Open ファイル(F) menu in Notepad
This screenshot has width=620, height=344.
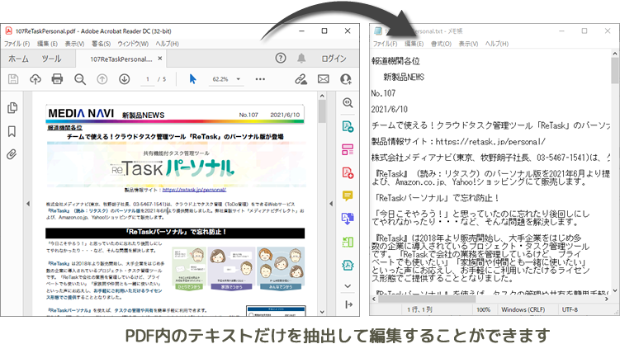(386, 44)
